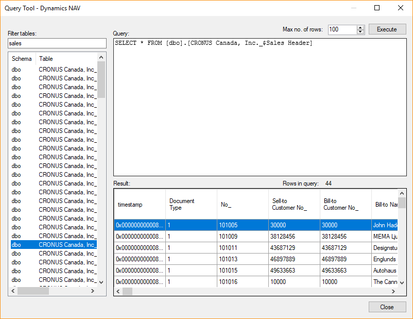Close the Query Tool with the Close button
The width and height of the screenshot is (413, 319).
[x=387, y=307]
